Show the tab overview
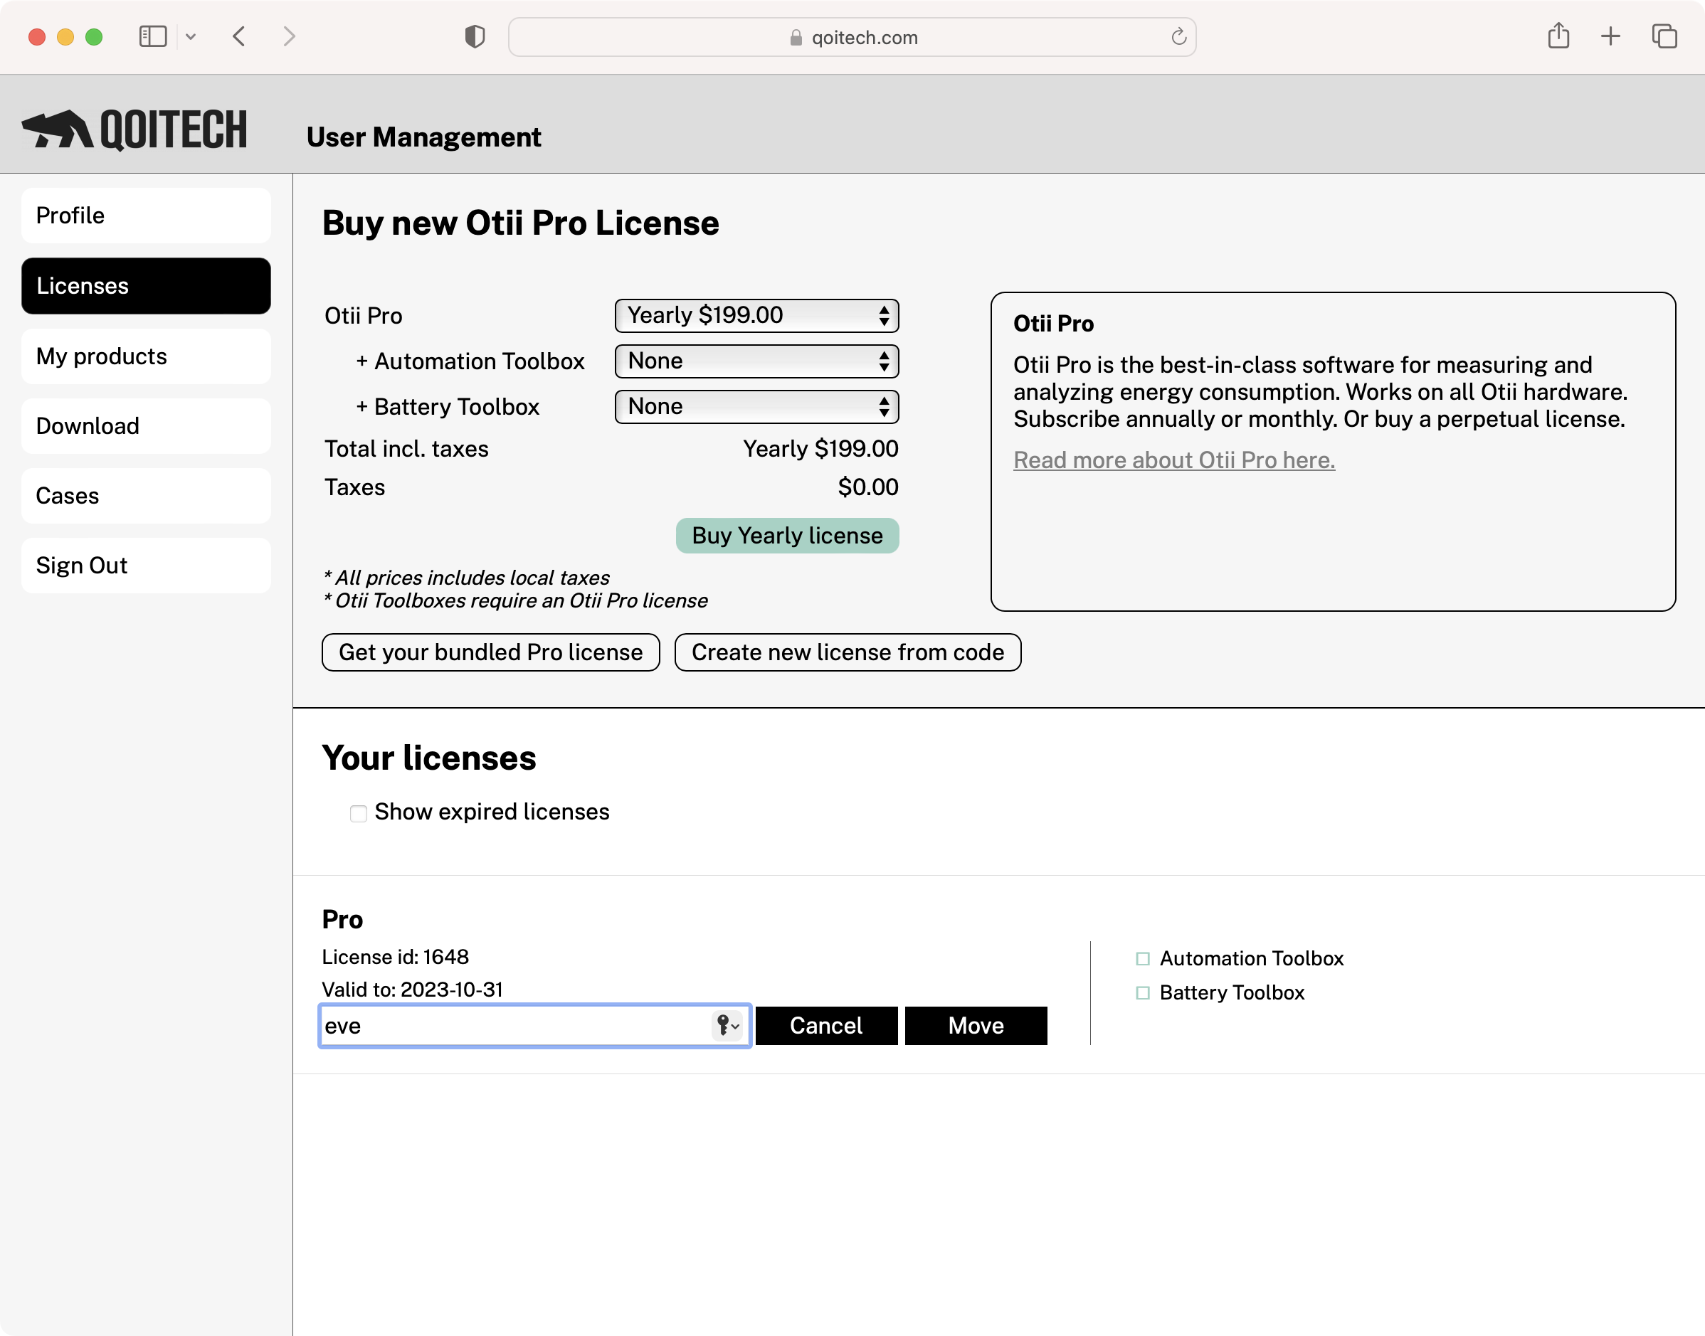The height and width of the screenshot is (1336, 1705). (1664, 36)
